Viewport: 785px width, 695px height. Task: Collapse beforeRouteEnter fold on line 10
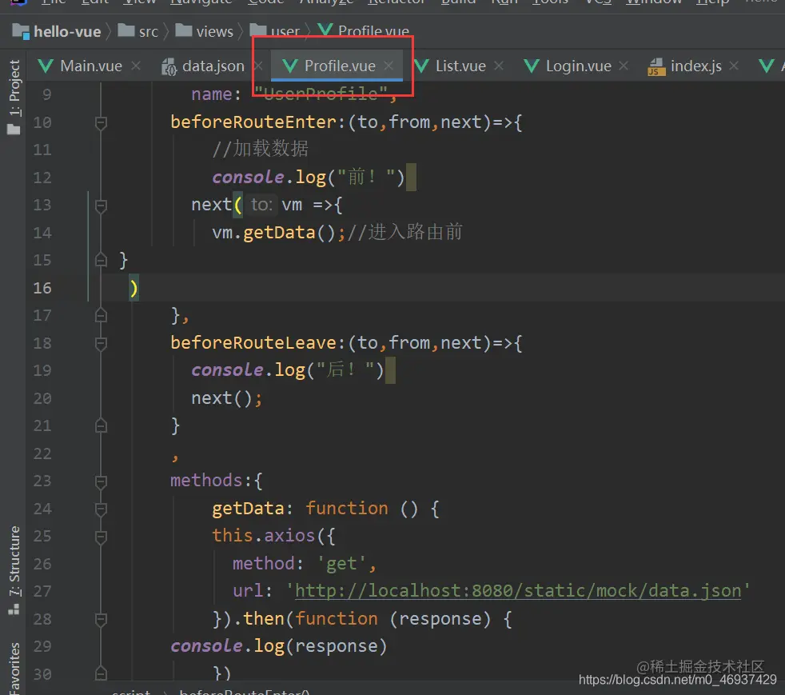tap(101, 122)
